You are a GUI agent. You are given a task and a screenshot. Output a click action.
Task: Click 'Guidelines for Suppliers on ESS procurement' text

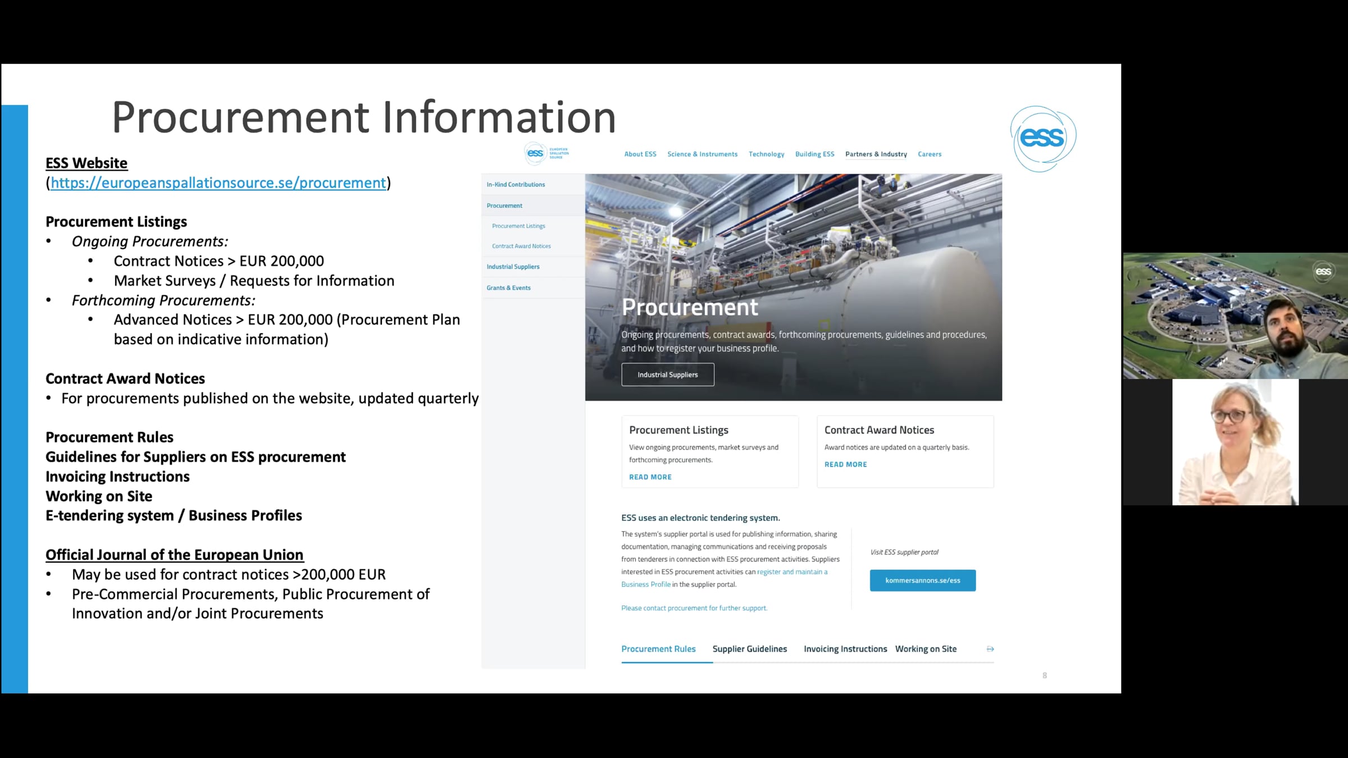tap(195, 457)
